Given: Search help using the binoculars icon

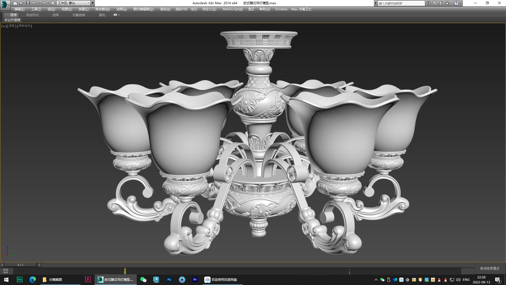Looking at the screenshot, I should coord(429,3).
